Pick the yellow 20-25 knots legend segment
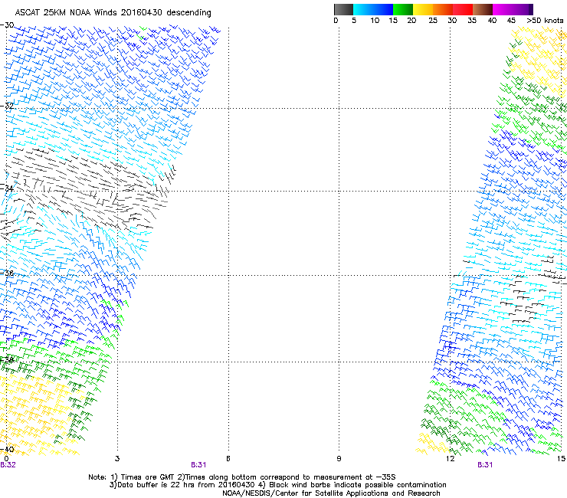This screenshot has height=498, width=567. pos(423,9)
